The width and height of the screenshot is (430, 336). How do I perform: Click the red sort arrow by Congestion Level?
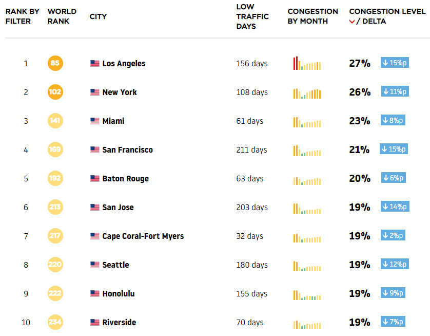click(x=352, y=22)
